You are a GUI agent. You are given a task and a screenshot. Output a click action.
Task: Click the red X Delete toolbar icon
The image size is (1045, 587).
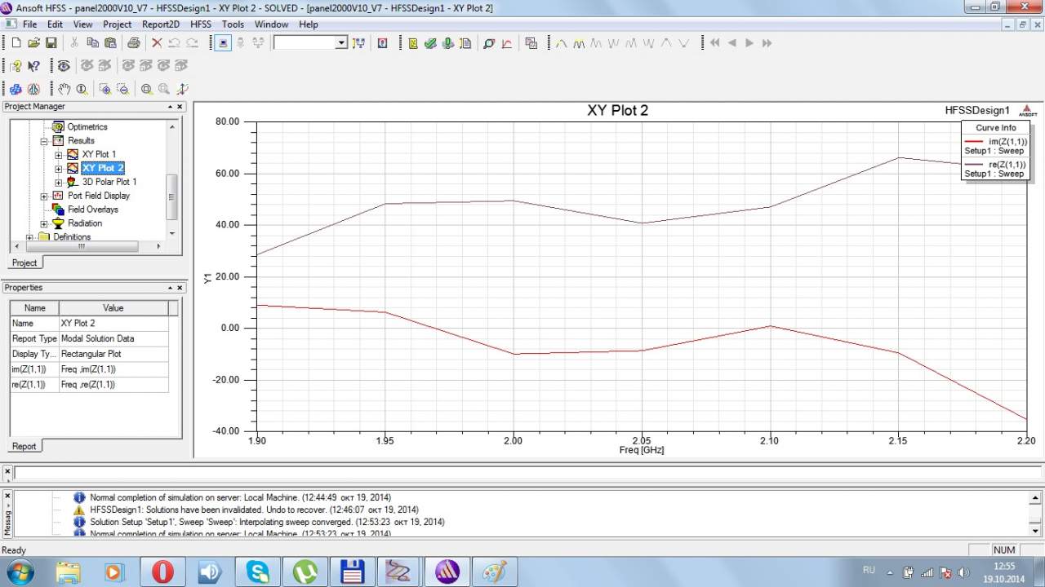point(157,43)
